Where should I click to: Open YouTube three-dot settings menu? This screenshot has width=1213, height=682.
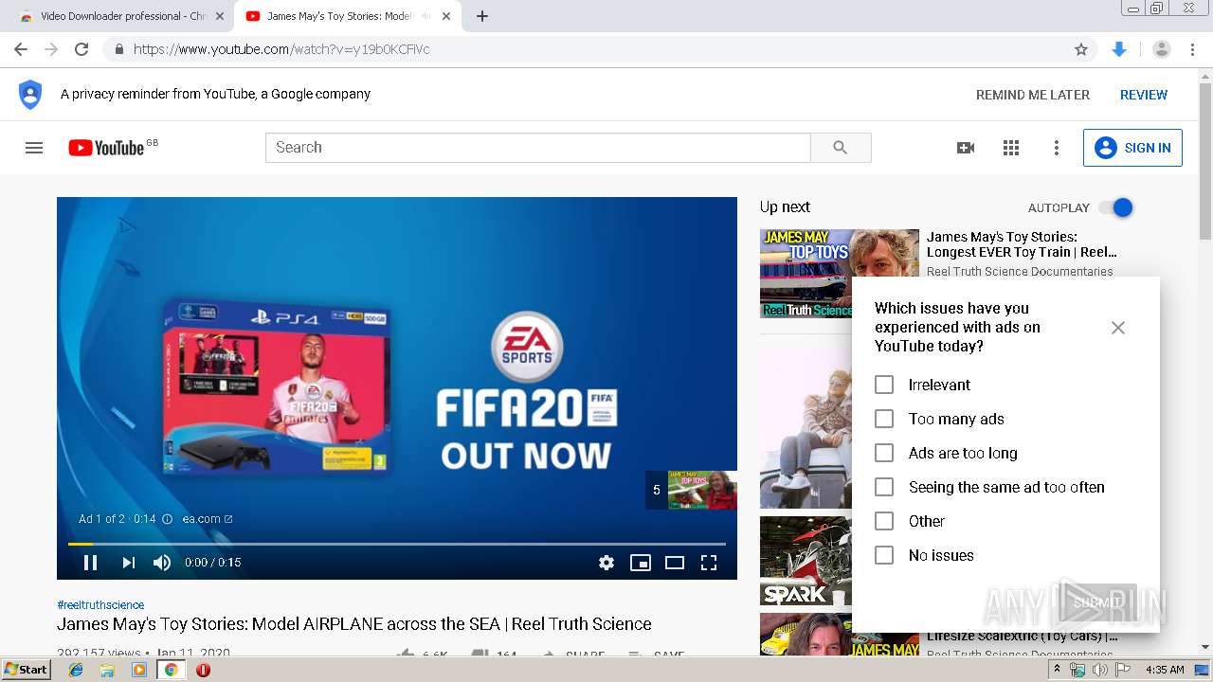coord(1057,148)
